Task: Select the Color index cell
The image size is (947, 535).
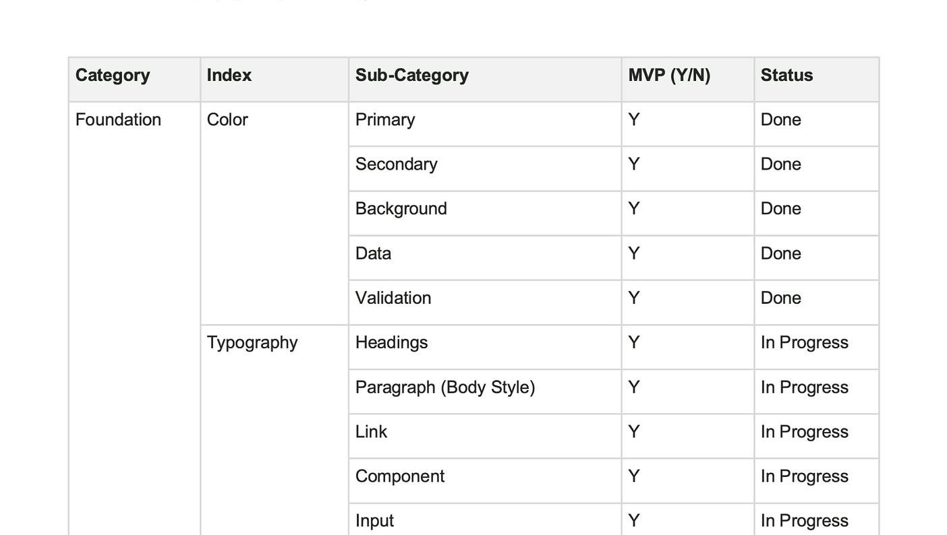Action: pos(275,213)
